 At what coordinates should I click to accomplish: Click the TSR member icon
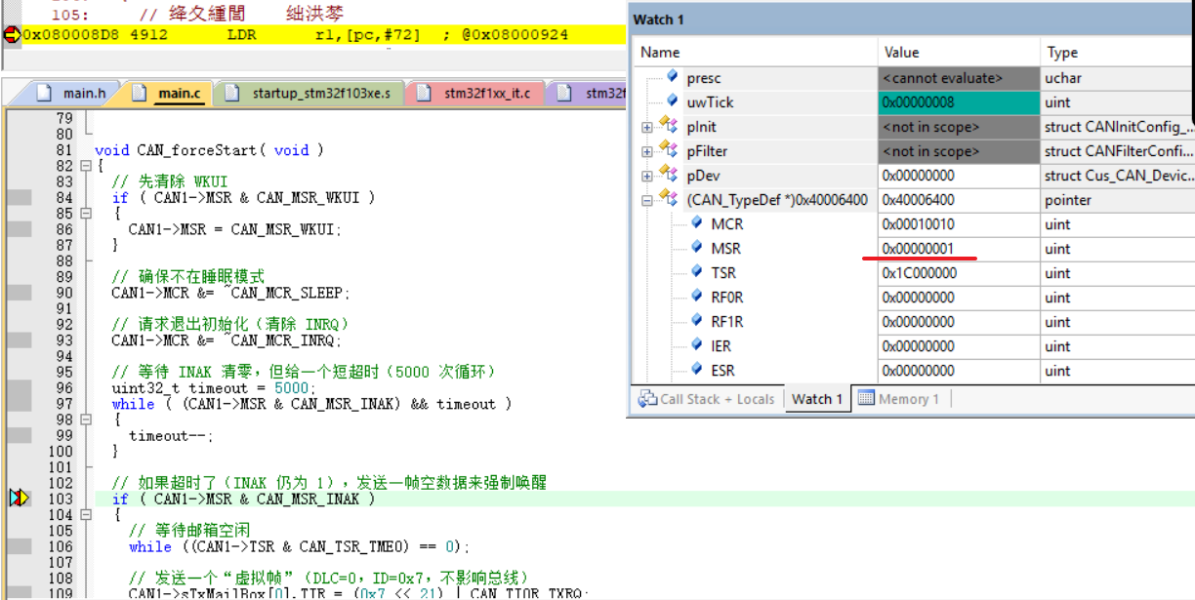[x=696, y=272]
